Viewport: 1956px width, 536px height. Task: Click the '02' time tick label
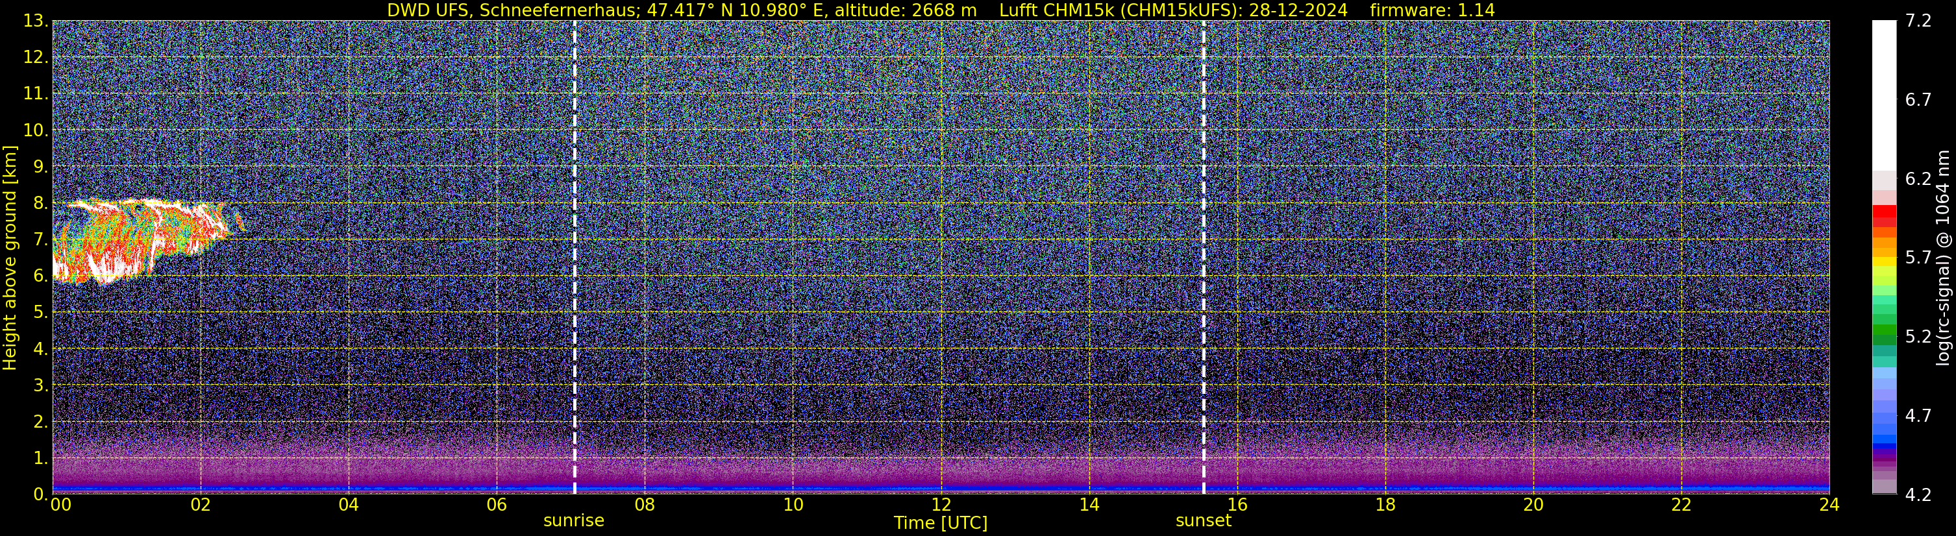click(200, 505)
